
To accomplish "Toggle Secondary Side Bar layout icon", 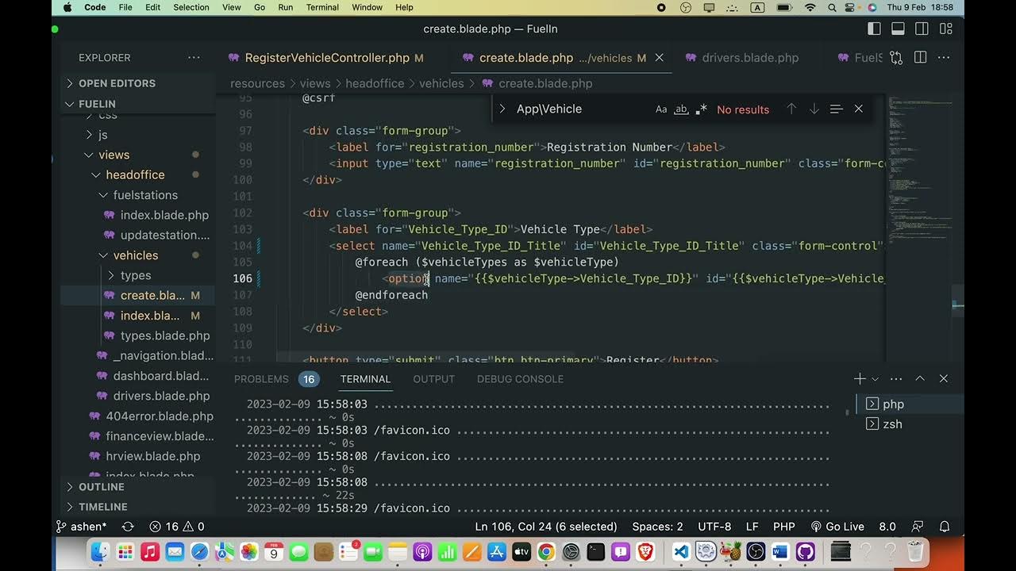I will point(922,29).
